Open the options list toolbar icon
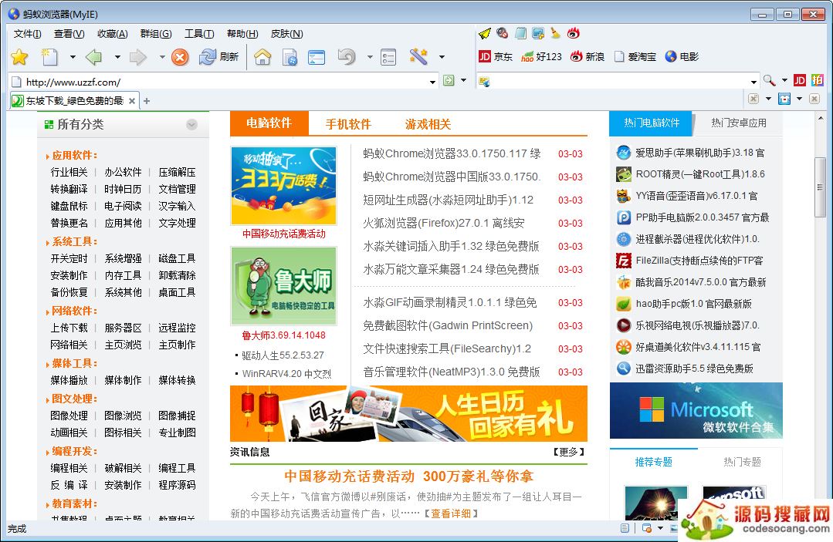Screen dimensions: 833x542 388,57
